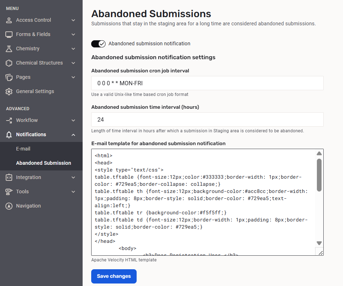This screenshot has height=286, width=343.
Task: Click the Forms & Fields monitor icon
Action: (x=9, y=35)
